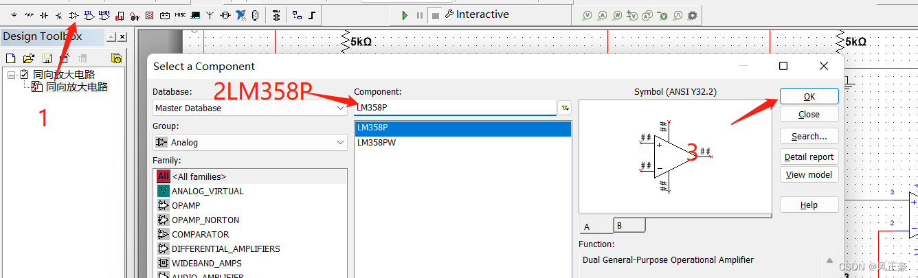Image resolution: width=918 pixels, height=278 pixels.
Task: Select <All families> in Family list
Action: [250, 176]
